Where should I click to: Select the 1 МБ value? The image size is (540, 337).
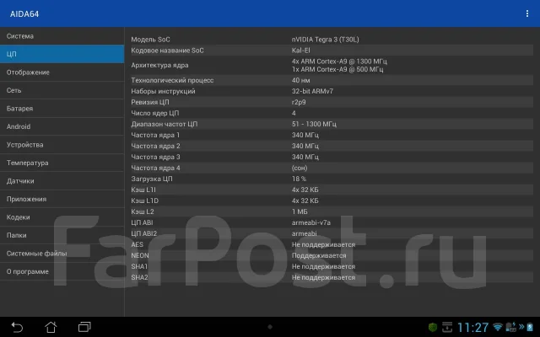click(300, 211)
